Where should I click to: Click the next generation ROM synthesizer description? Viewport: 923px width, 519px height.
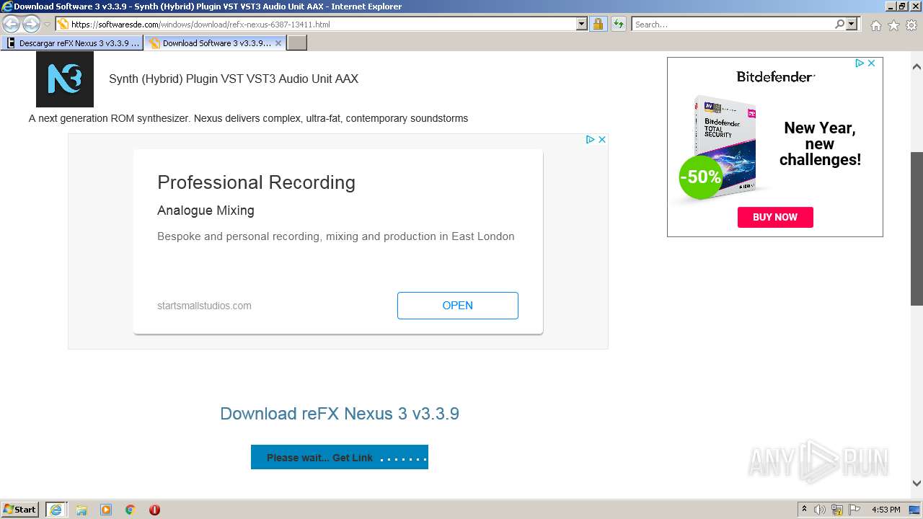click(x=248, y=118)
